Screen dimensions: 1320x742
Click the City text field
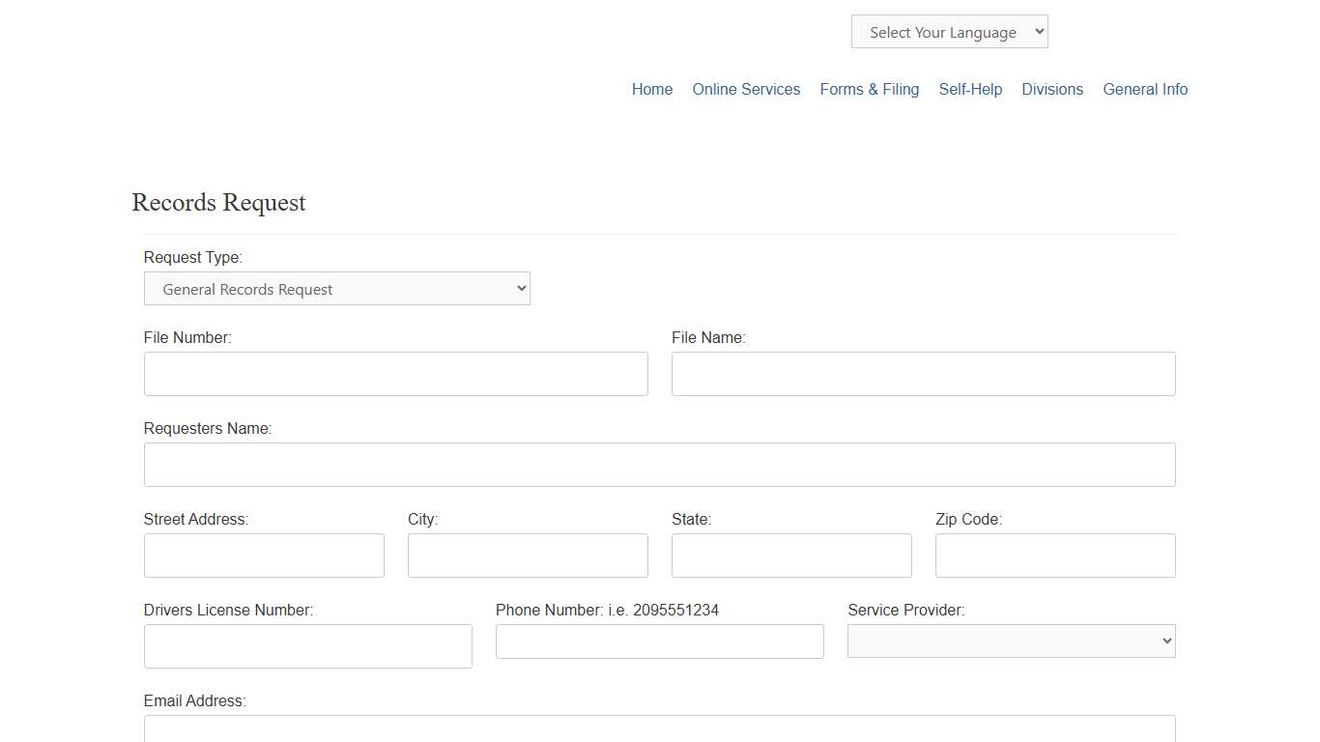(528, 556)
